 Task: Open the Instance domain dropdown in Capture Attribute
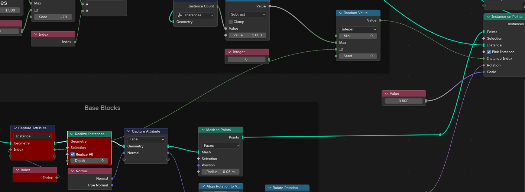point(33,136)
